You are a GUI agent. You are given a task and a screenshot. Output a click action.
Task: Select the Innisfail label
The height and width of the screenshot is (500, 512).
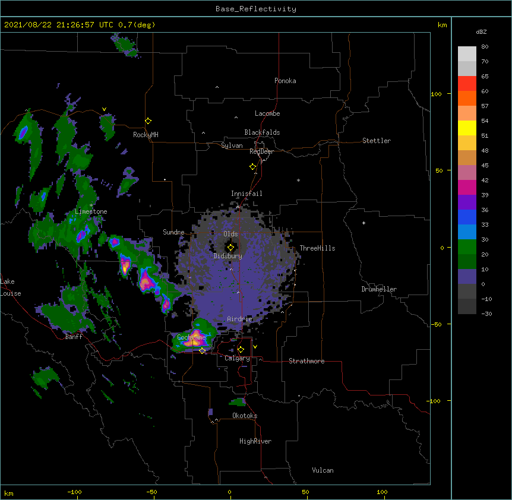tap(246, 194)
